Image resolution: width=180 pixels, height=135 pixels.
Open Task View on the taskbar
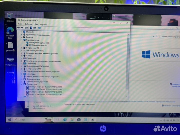pyautogui.click(x=58, y=119)
